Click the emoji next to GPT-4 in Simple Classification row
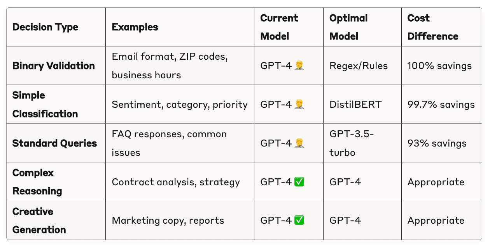The width and height of the screenshot is (490, 245). click(299, 104)
